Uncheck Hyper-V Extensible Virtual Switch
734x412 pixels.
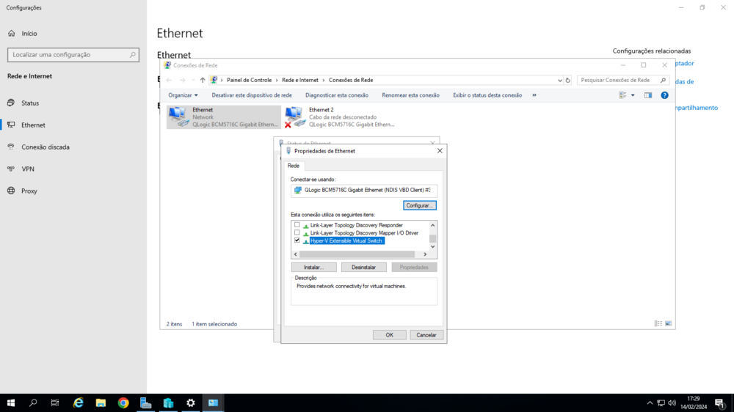click(297, 240)
